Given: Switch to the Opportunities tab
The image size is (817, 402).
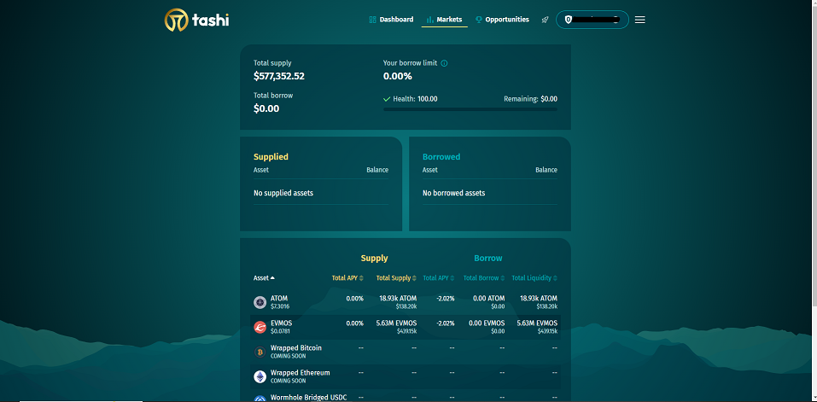Looking at the screenshot, I should (502, 20).
